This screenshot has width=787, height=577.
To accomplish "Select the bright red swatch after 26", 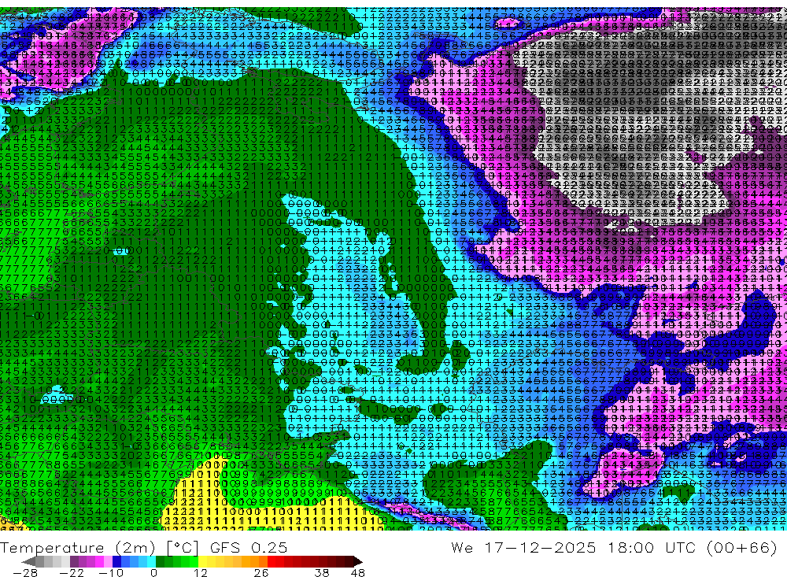I will 272,561.
